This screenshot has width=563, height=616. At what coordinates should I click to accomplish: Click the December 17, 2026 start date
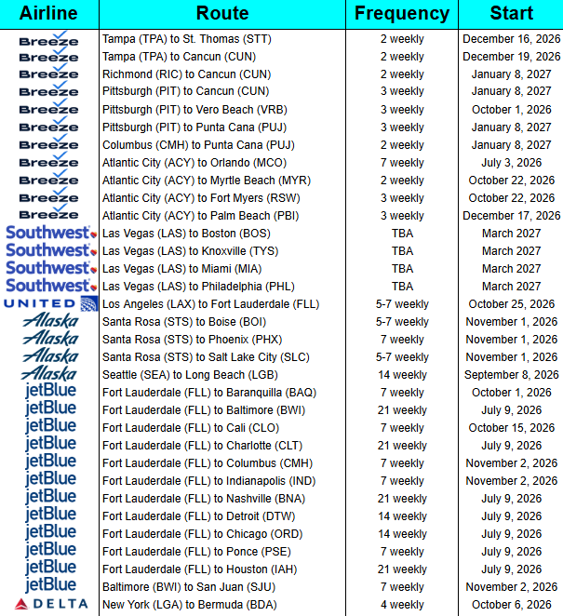pos(511,216)
